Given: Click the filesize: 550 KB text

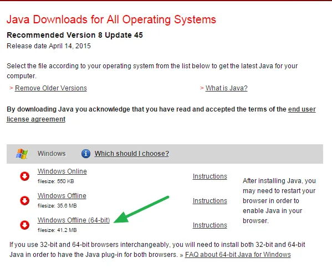Looking at the screenshot, I should click(x=55, y=181).
